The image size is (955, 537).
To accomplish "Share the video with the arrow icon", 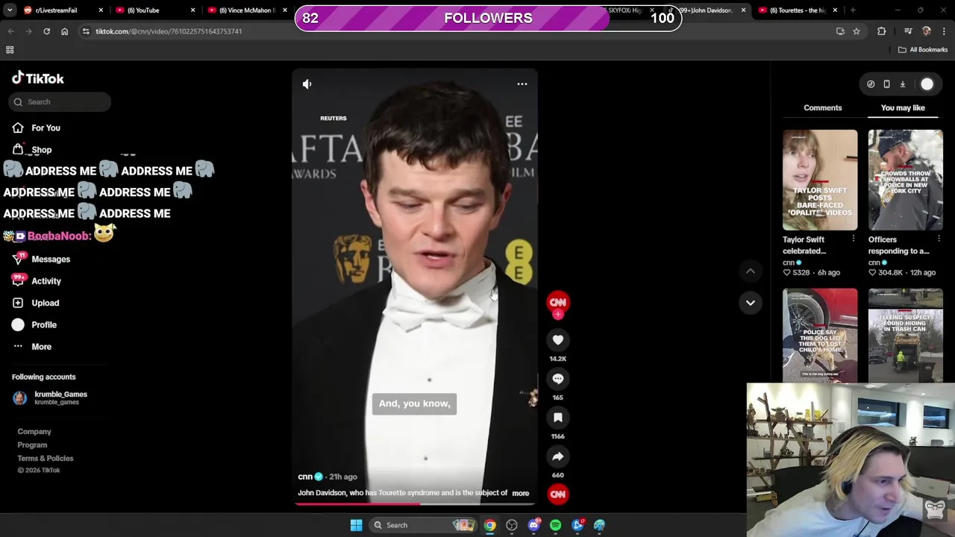I will (x=558, y=456).
